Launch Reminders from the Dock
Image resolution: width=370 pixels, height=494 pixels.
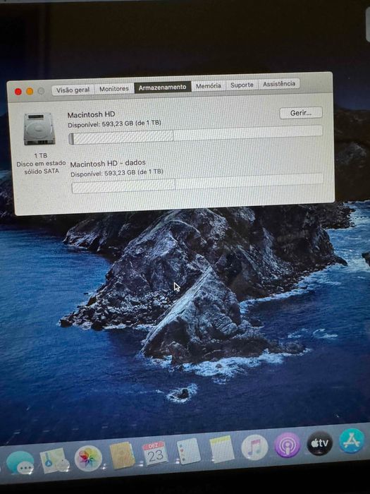click(188, 451)
